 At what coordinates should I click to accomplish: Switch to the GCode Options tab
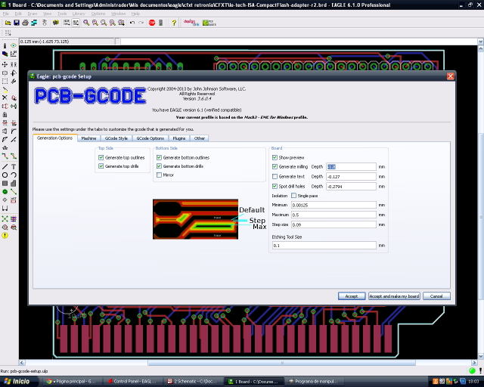click(x=150, y=138)
